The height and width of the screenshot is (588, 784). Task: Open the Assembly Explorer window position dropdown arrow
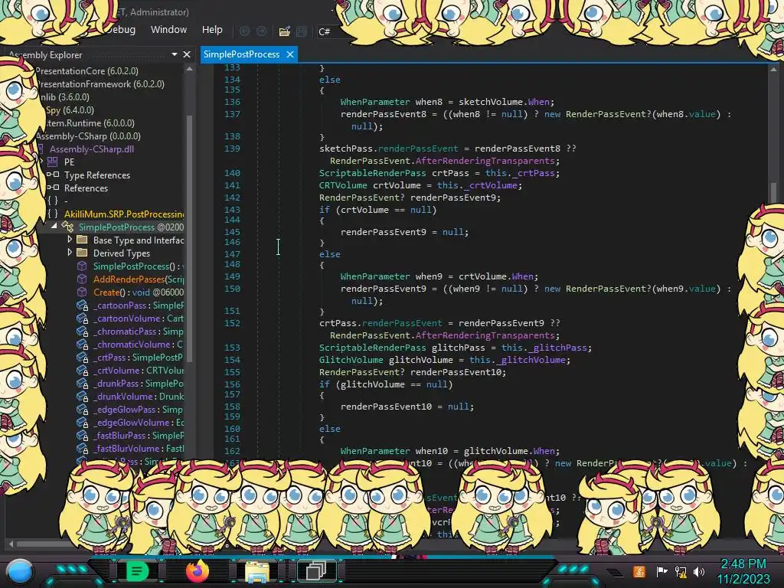175,54
